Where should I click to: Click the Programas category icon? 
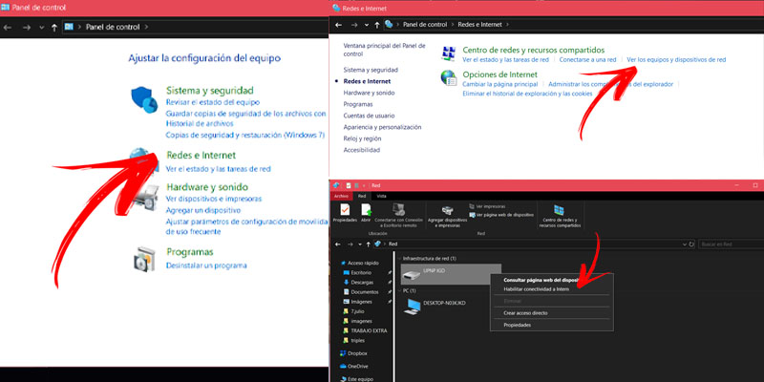pos(145,260)
